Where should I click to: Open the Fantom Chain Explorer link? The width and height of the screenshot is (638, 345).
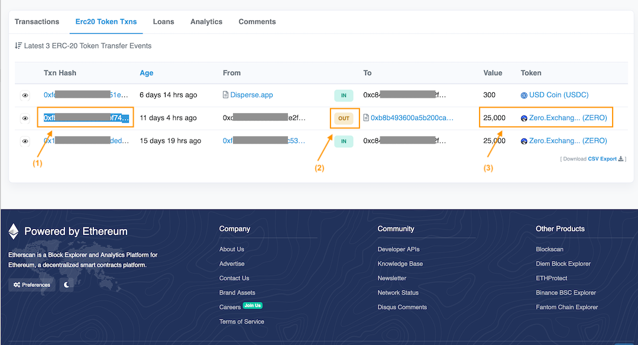(x=567, y=307)
